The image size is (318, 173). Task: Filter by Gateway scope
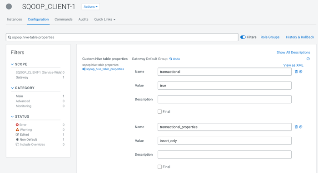click(22, 77)
